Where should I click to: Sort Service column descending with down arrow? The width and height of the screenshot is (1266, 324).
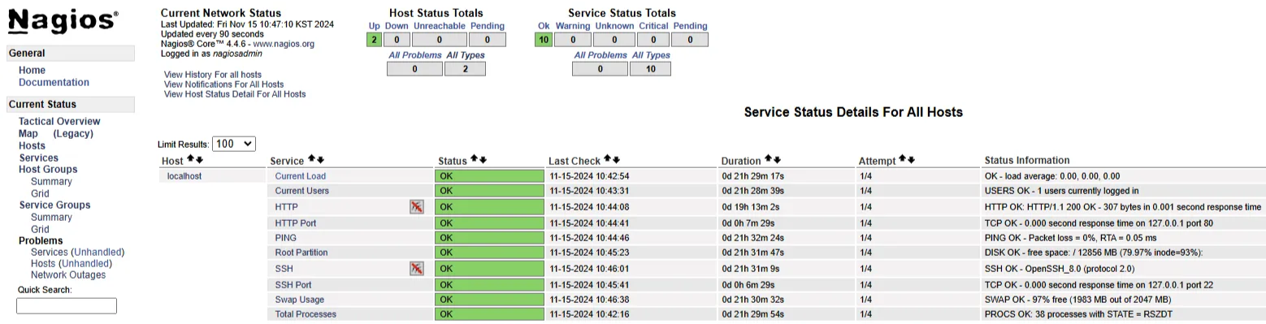tap(320, 159)
